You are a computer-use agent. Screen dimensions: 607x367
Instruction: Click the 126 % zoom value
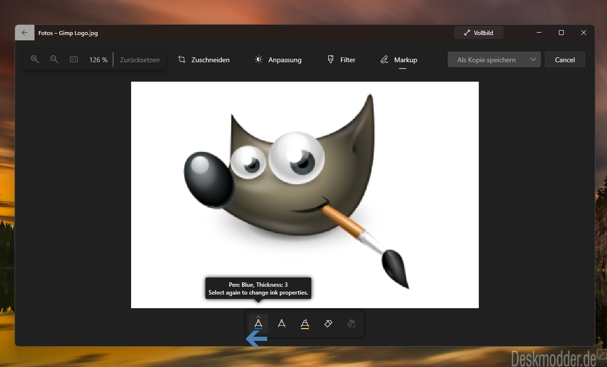pos(98,60)
